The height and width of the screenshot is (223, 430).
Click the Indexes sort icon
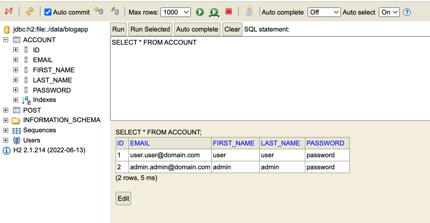click(26, 100)
